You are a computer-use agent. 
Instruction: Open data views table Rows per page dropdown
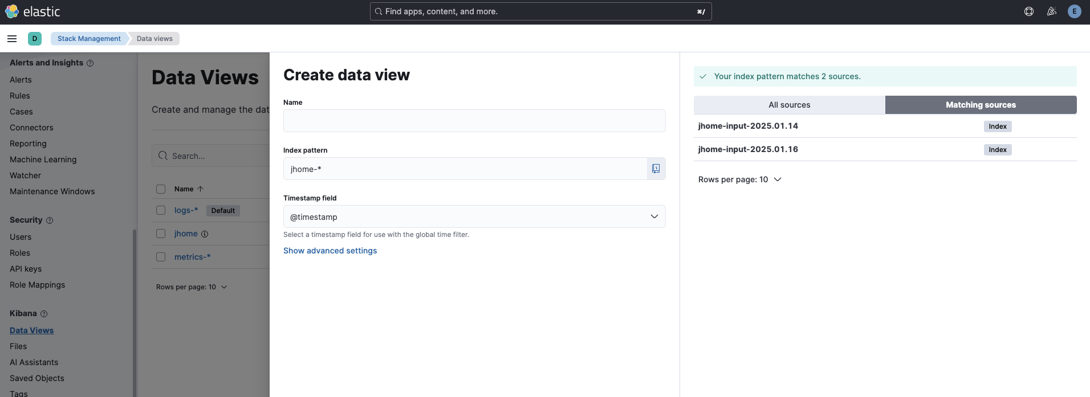tap(192, 287)
